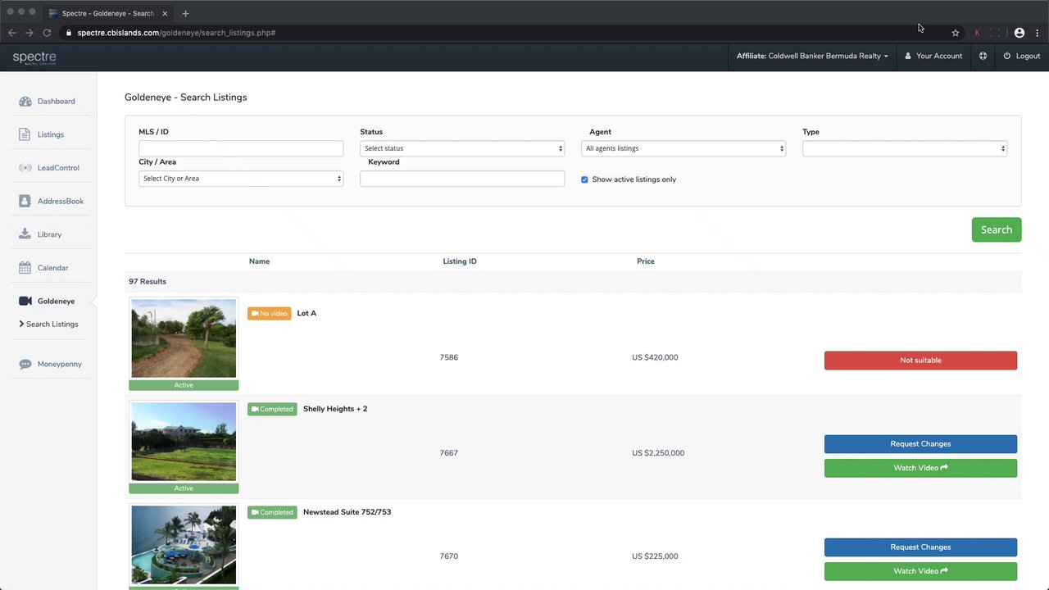Open Moneypenny chat bubble icon
1049x590 pixels.
tap(25, 364)
